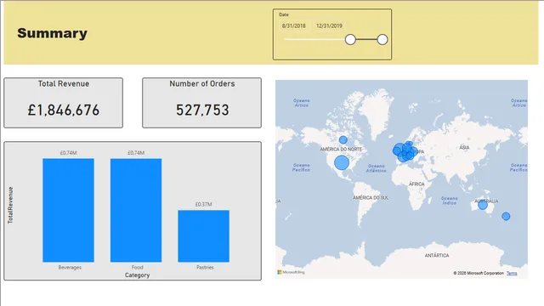Click the bubble near New Zealand

coord(506,217)
